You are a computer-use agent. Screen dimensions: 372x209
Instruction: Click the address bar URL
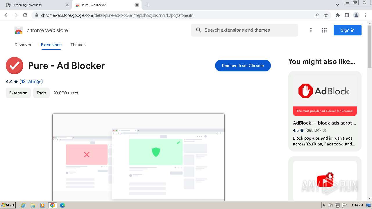click(117, 15)
